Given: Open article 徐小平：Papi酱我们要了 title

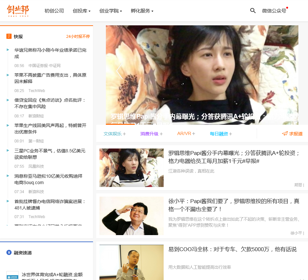Looking at the screenshot, I should coord(234,205).
